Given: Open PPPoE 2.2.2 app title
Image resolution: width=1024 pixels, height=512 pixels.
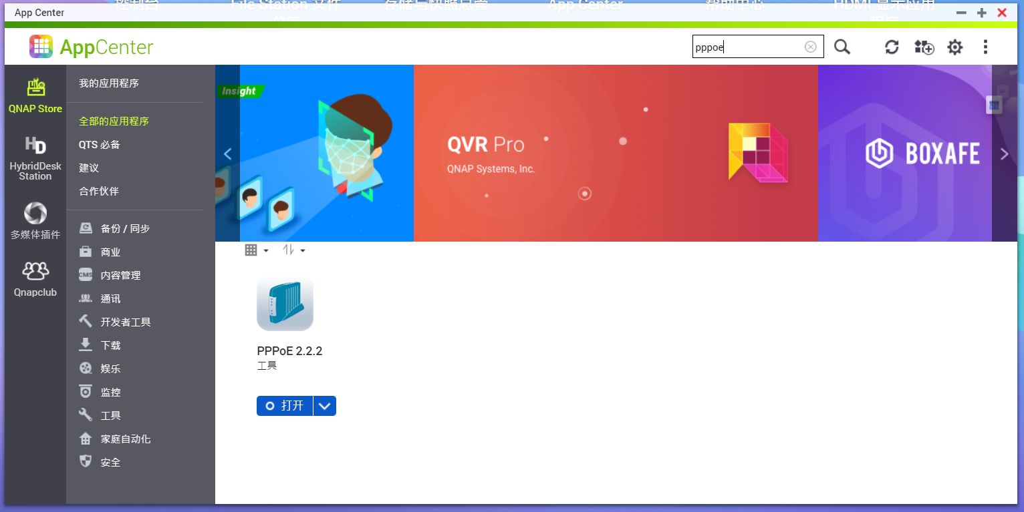Looking at the screenshot, I should (x=289, y=351).
